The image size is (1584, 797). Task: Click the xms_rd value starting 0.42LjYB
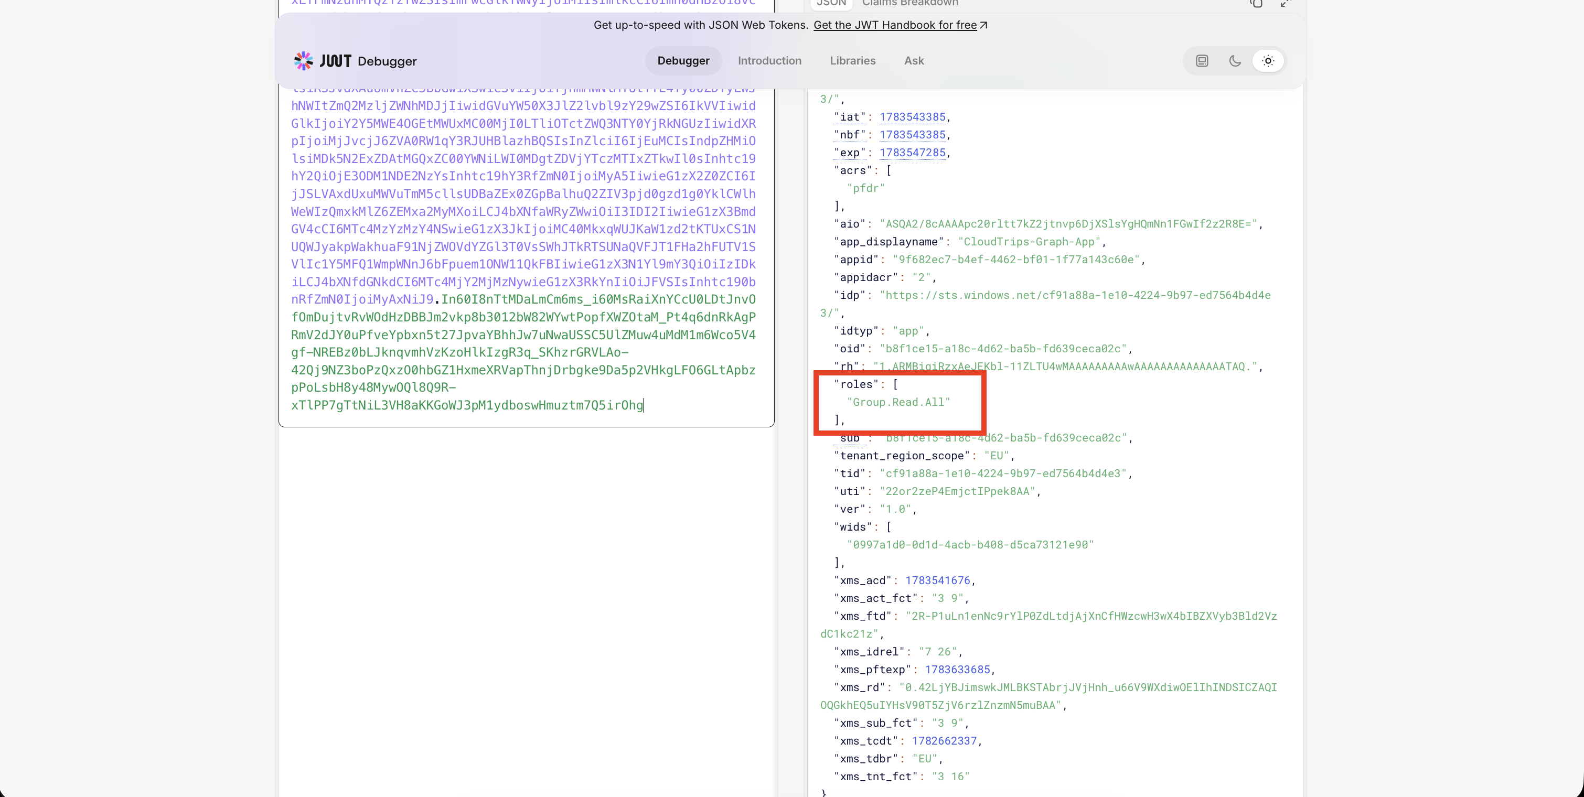pos(1088,687)
